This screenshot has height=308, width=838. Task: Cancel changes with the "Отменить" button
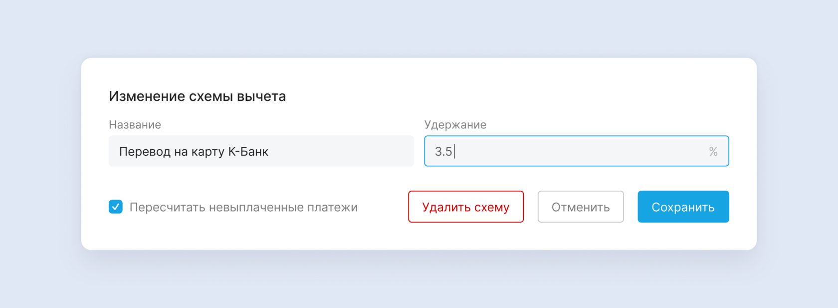(x=580, y=207)
